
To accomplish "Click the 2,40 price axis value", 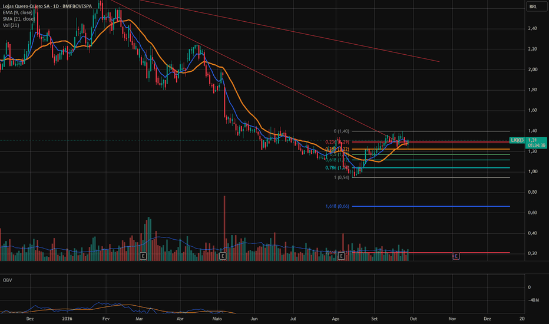I will [x=533, y=28].
